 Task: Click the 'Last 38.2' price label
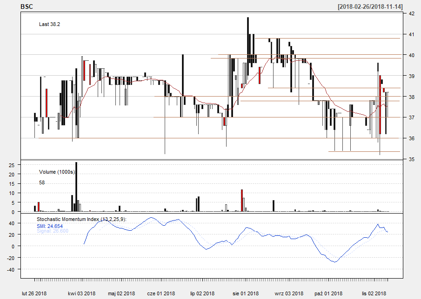pos(50,25)
